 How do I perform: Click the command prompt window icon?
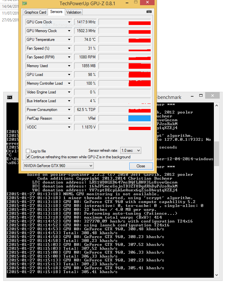(x=10, y=97)
